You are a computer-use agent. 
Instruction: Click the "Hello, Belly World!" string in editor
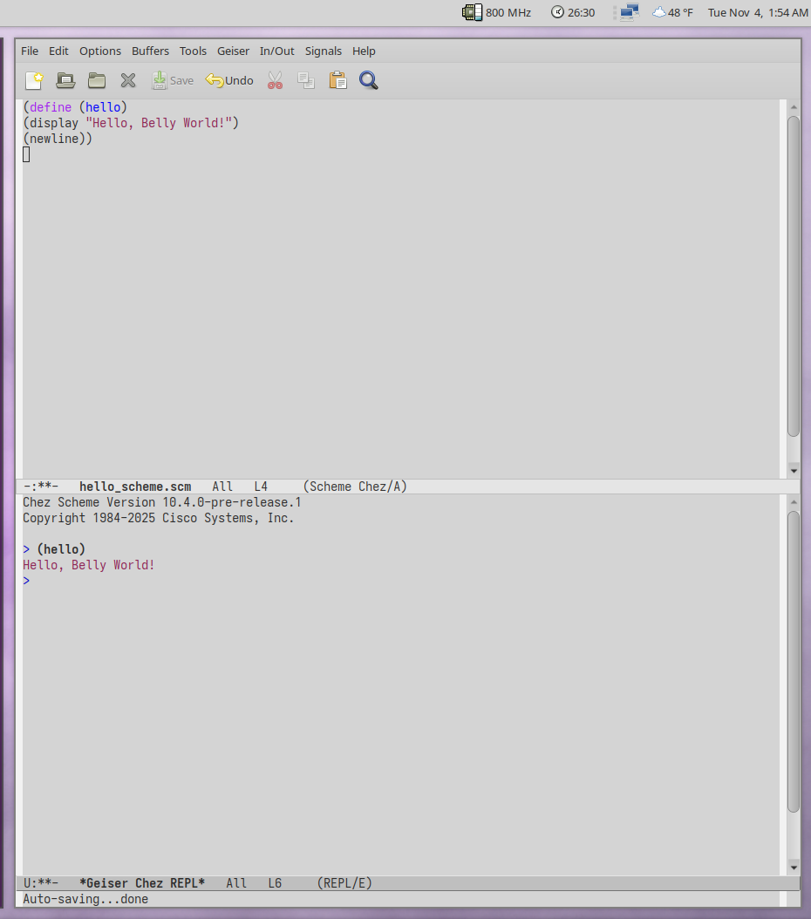[159, 123]
